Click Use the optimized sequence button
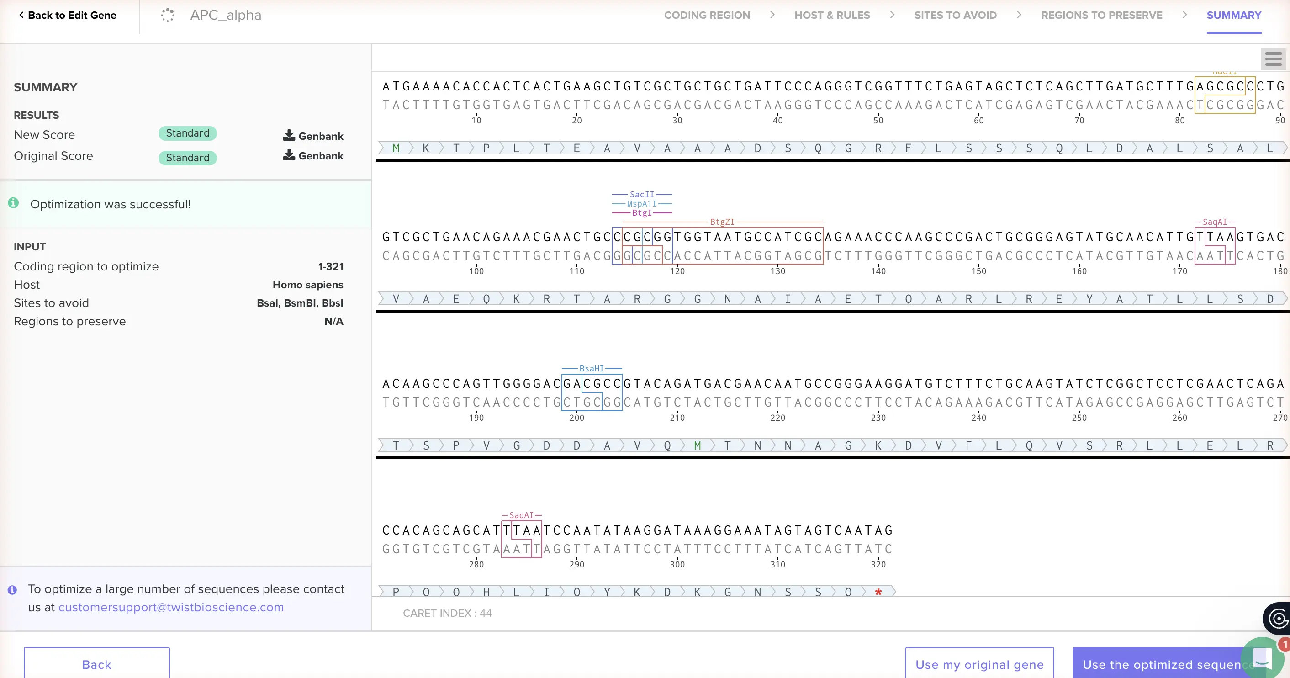This screenshot has height=678, width=1290. coord(1162,664)
